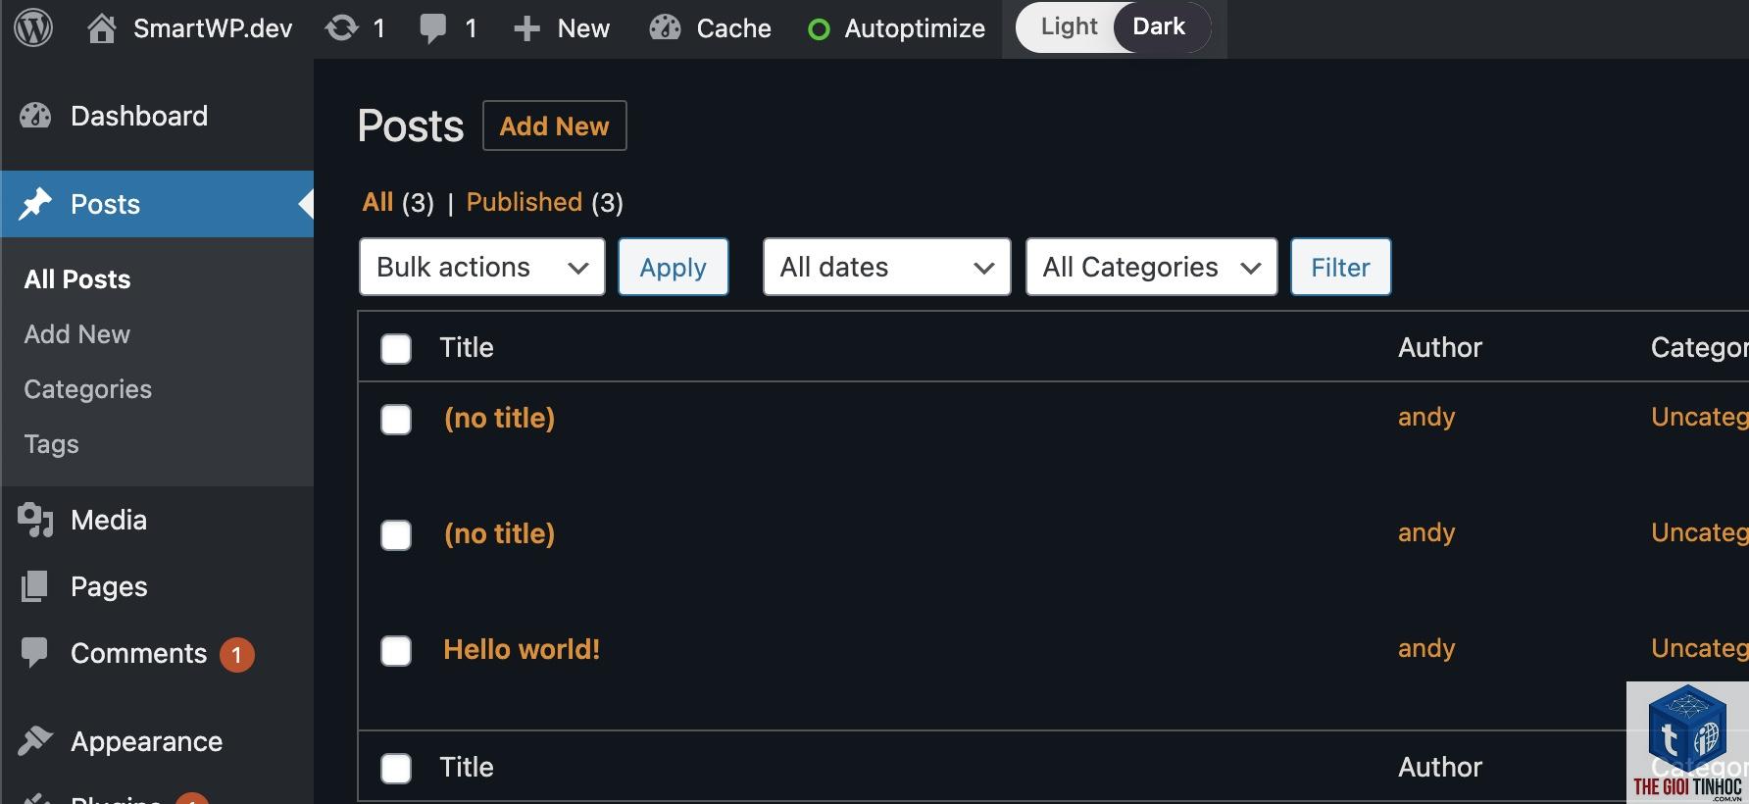The image size is (1749, 804).
Task: Click Uncategorized in the second post row
Action: [1699, 532]
